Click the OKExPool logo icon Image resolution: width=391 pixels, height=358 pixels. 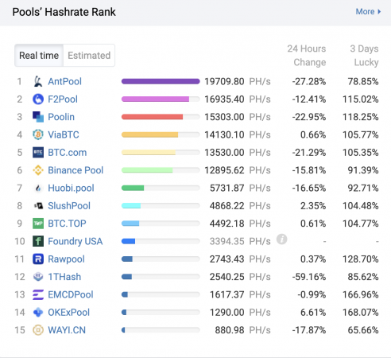(38, 313)
